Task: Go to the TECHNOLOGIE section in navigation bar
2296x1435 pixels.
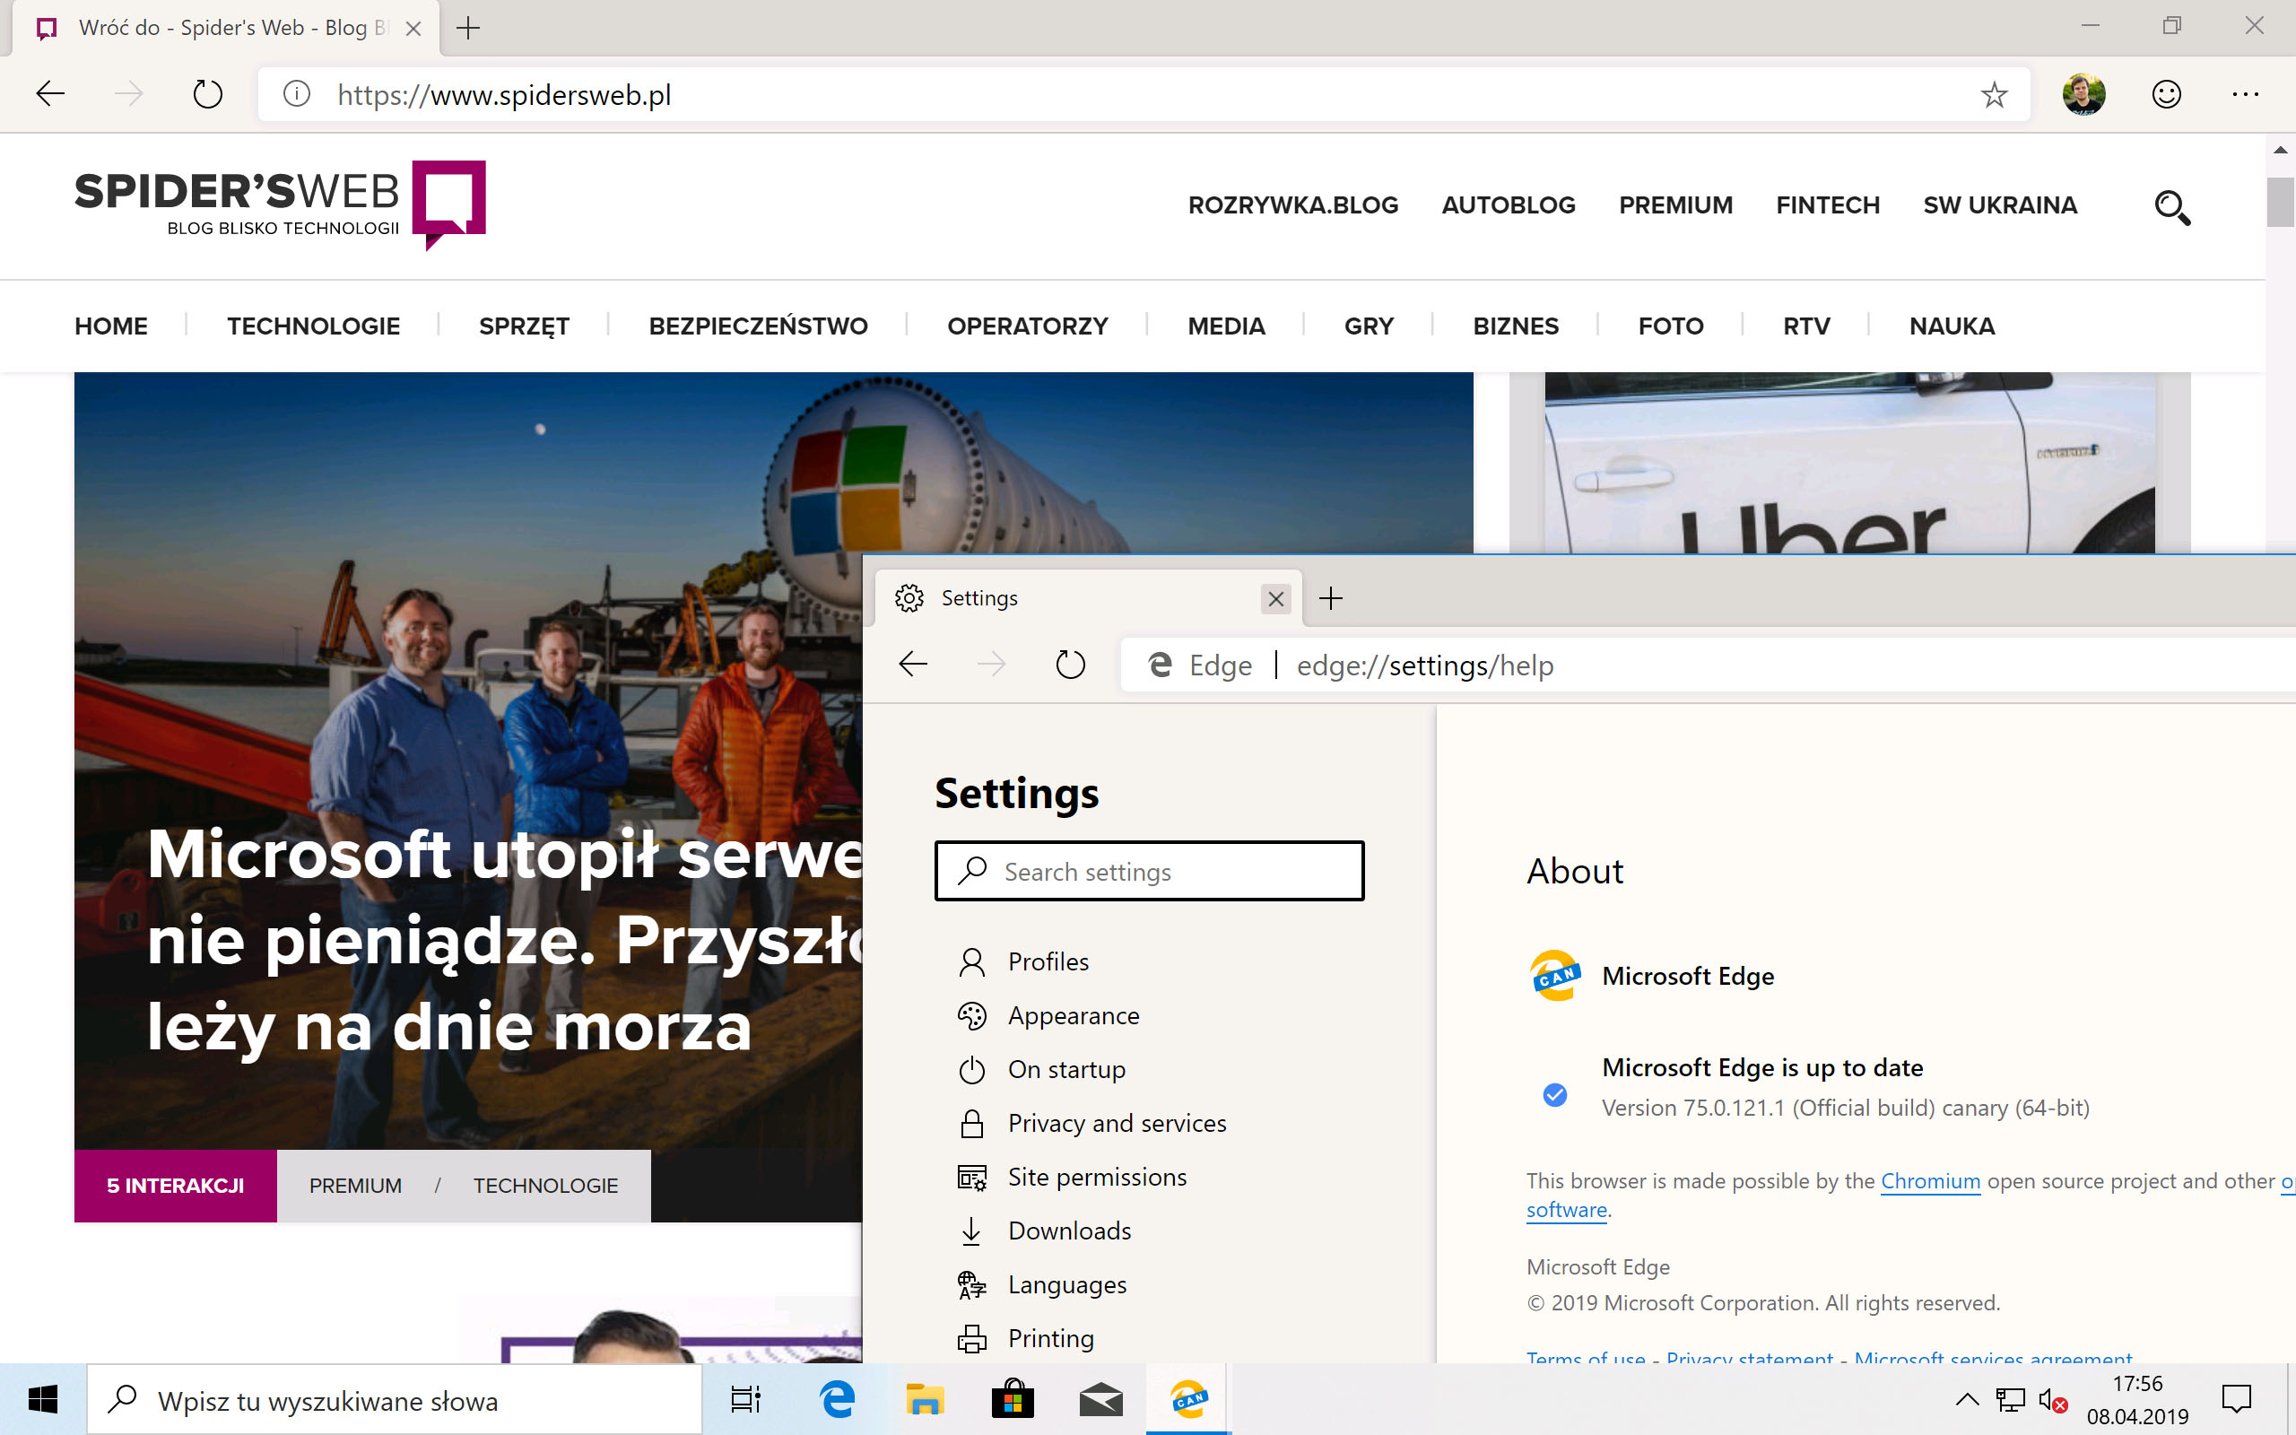Action: (313, 326)
